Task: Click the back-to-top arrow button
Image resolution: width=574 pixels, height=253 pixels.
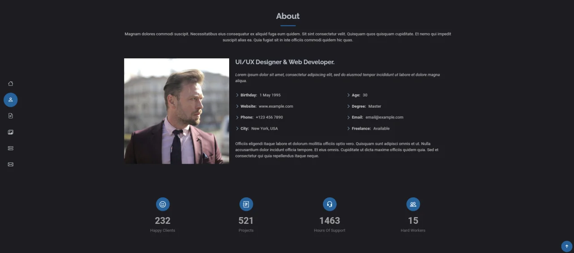Action: coord(567,246)
